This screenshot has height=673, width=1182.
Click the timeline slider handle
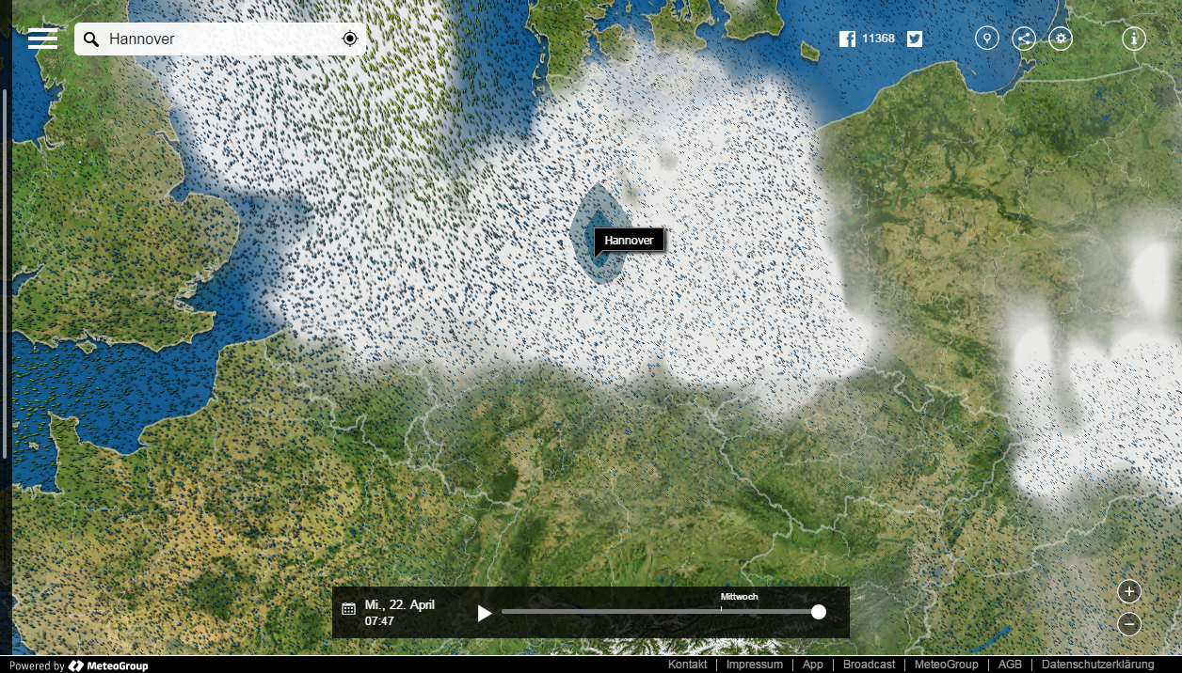click(x=819, y=612)
